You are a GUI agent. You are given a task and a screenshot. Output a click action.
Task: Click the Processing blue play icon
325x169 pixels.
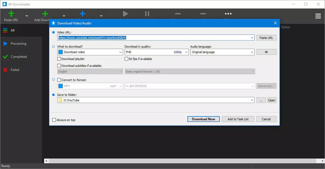(5, 44)
